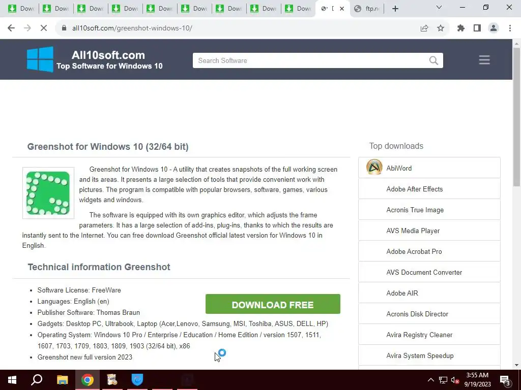Click the AbiWord icon in Top downloads
The image size is (521, 390).
pos(374,167)
